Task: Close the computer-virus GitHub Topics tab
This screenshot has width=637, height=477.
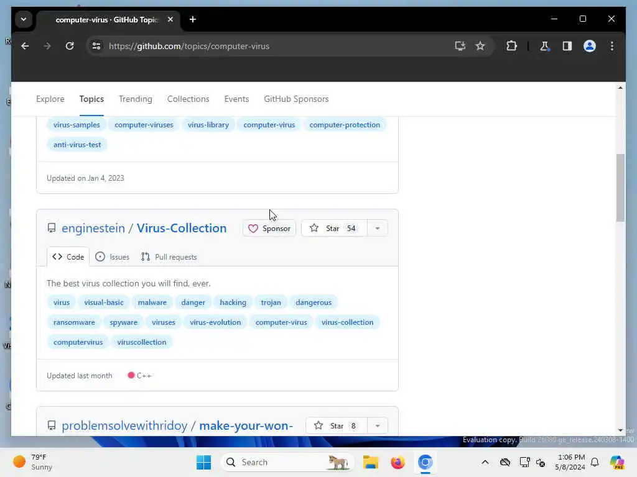Action: tap(170, 19)
